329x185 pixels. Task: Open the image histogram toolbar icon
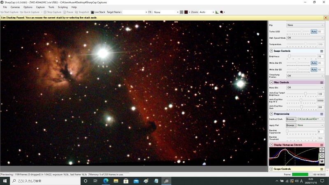[217, 12]
